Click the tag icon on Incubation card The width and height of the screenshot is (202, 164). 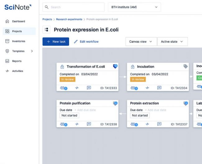pos(186,66)
